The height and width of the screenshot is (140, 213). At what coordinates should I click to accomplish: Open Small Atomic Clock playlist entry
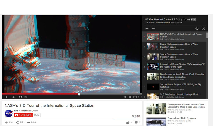pos(175,77)
